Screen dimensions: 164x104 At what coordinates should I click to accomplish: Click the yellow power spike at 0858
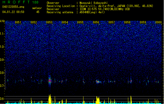pyautogui.click(x=131, y=100)
